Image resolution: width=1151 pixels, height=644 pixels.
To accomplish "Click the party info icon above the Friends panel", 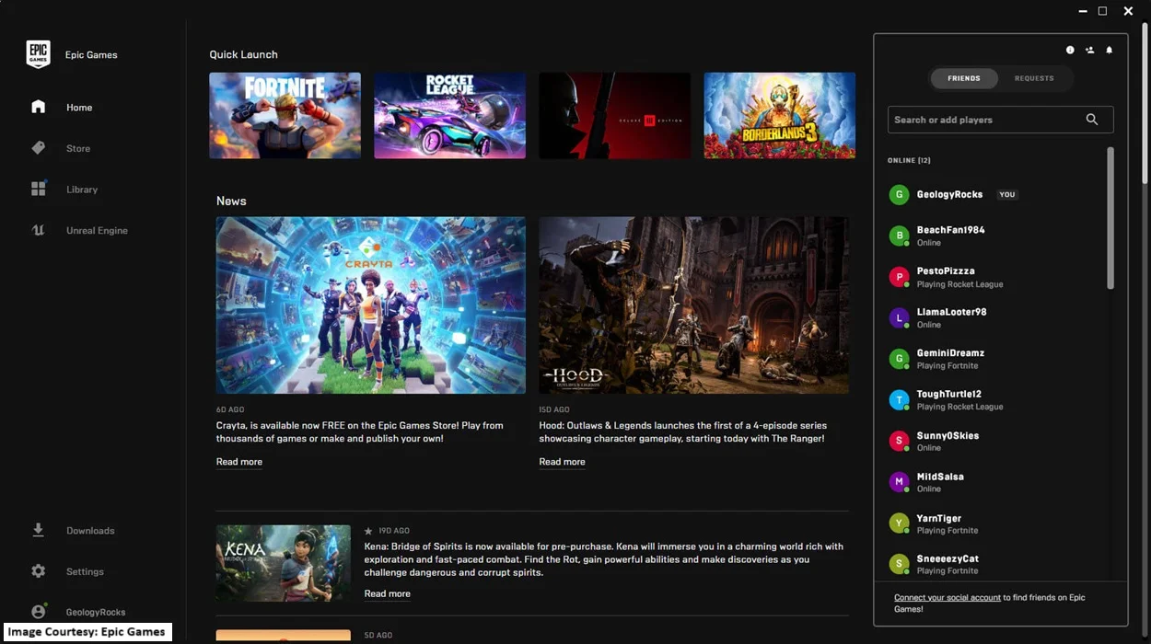I will click(1070, 50).
